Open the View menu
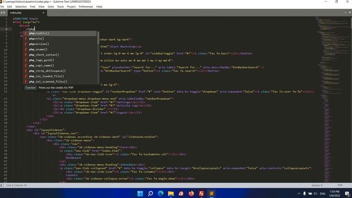 41,7
